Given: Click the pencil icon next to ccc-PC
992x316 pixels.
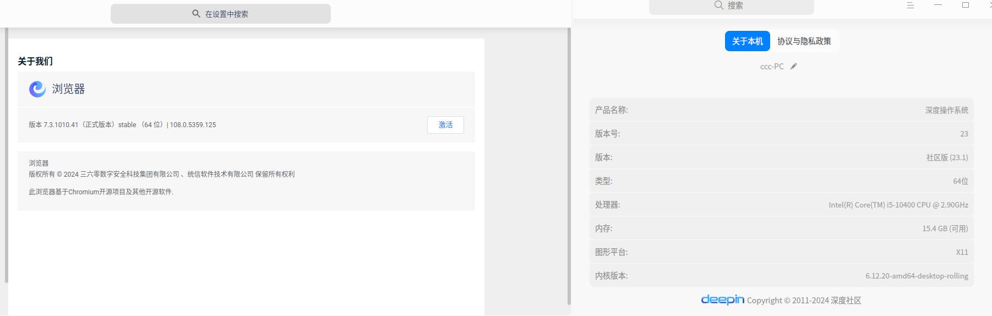Looking at the screenshot, I should pos(793,67).
